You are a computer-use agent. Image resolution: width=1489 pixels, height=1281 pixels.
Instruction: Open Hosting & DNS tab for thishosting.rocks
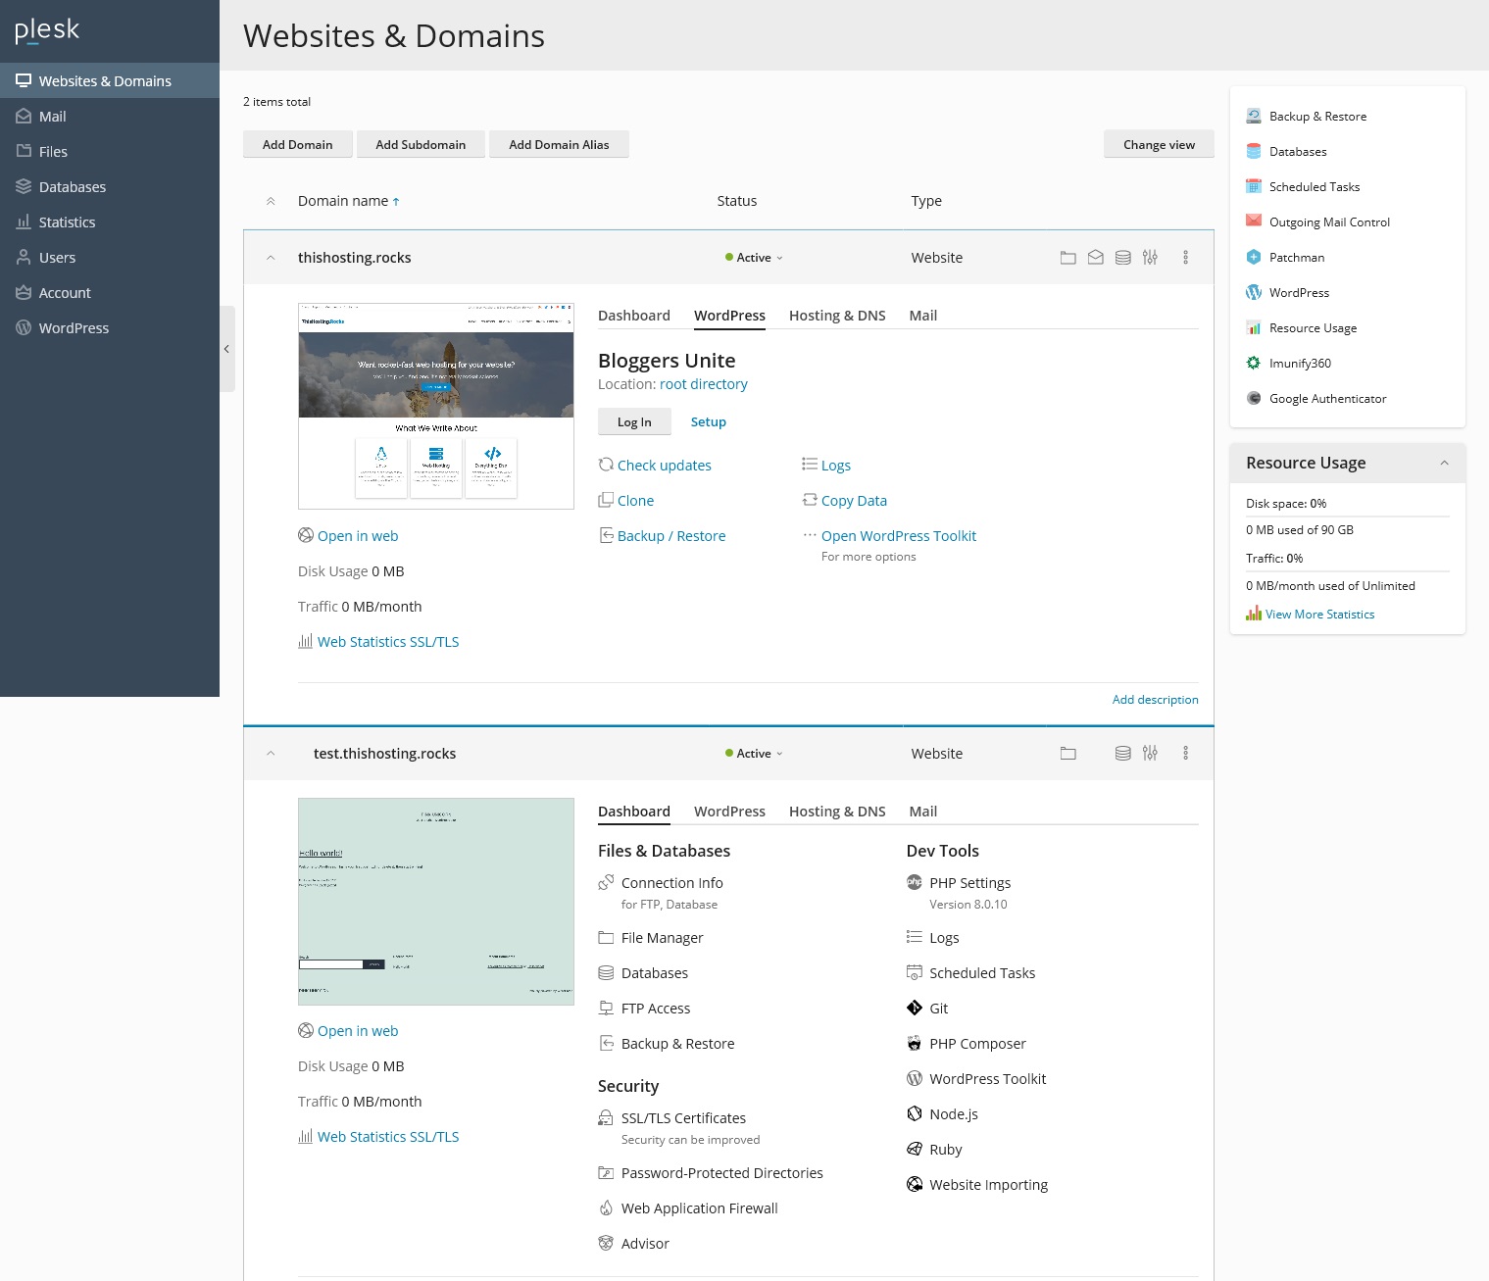837,316
